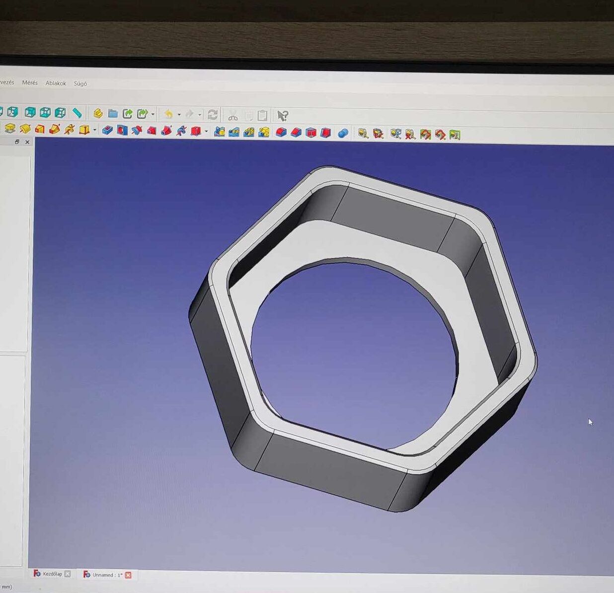Viewport: 614px width, 593px height.
Task: Apply the Linear pattern feature
Action: [x=234, y=132]
